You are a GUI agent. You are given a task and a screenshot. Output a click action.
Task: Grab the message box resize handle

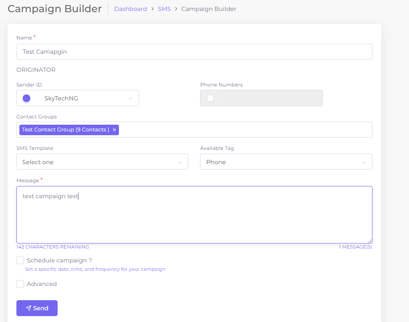[x=370, y=241]
